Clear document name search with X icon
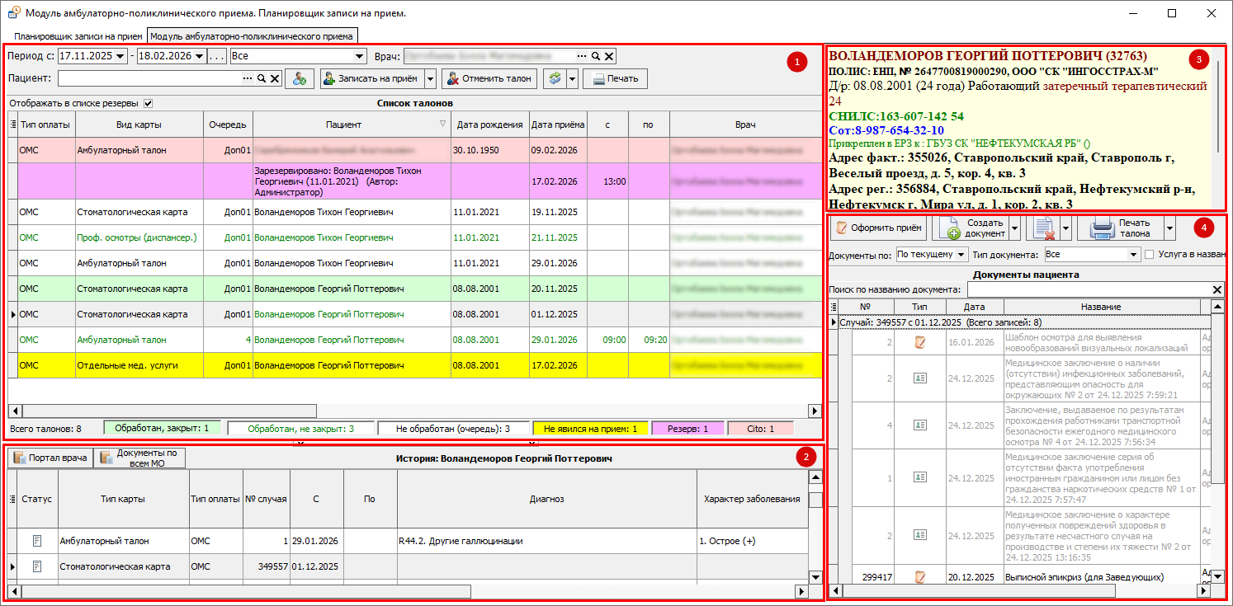Image resolution: width=1233 pixels, height=606 pixels. point(1216,289)
